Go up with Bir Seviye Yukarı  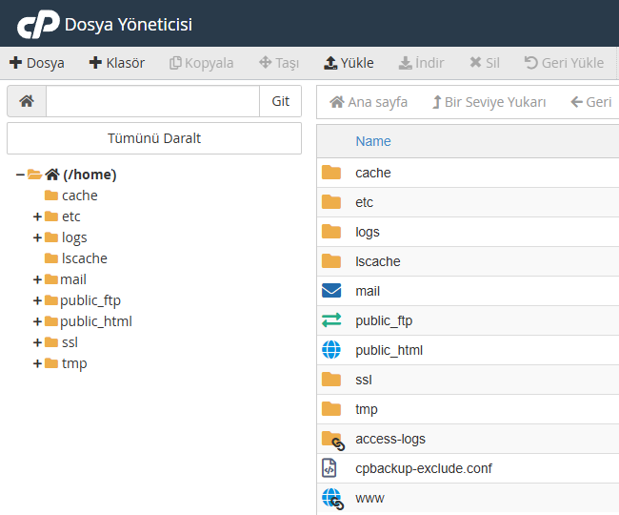coord(489,102)
